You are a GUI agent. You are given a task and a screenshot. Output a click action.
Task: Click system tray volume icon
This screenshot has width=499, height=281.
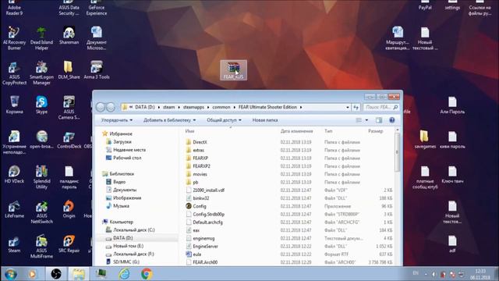coord(434,274)
